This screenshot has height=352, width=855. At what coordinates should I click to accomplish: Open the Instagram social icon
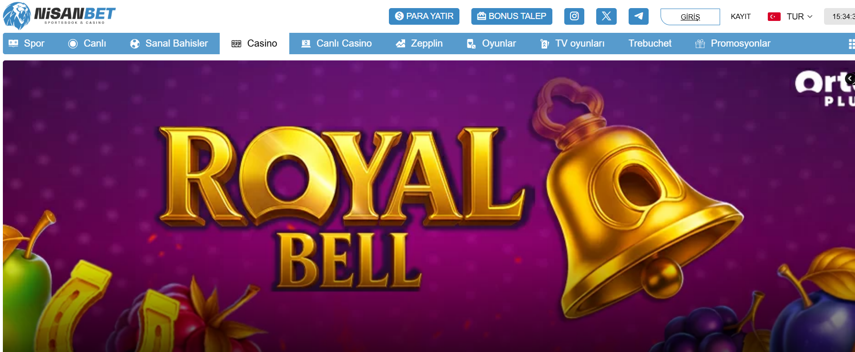pos(574,16)
